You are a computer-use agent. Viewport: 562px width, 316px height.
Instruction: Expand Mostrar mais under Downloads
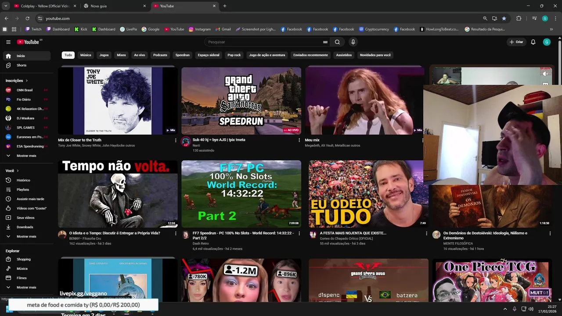[x=27, y=237]
